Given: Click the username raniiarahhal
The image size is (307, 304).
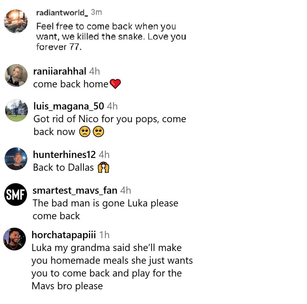Looking at the screenshot, I should (59, 71).
